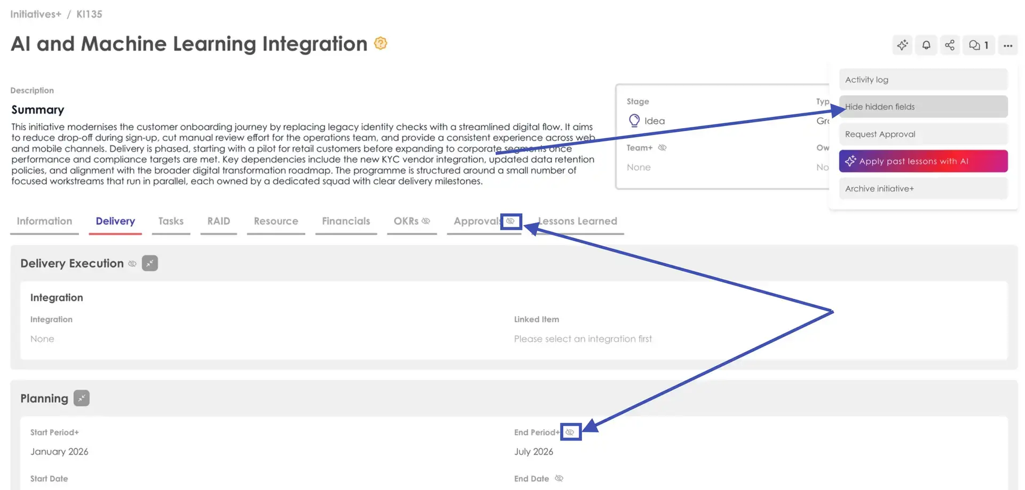Screen dimensions: 1025x490
Task: Select Hide hidden fields menu item
Action: pos(923,107)
